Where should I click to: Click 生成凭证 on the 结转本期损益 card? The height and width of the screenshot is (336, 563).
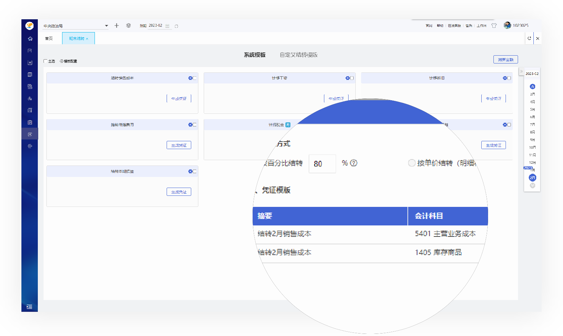[x=179, y=192]
